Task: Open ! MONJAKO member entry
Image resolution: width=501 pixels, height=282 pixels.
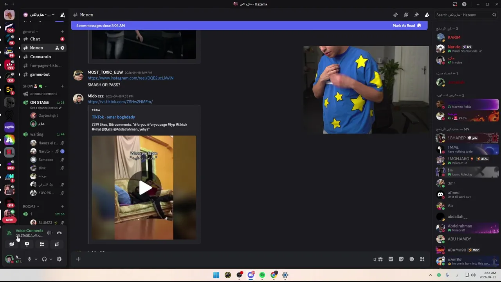Action: [467, 161]
